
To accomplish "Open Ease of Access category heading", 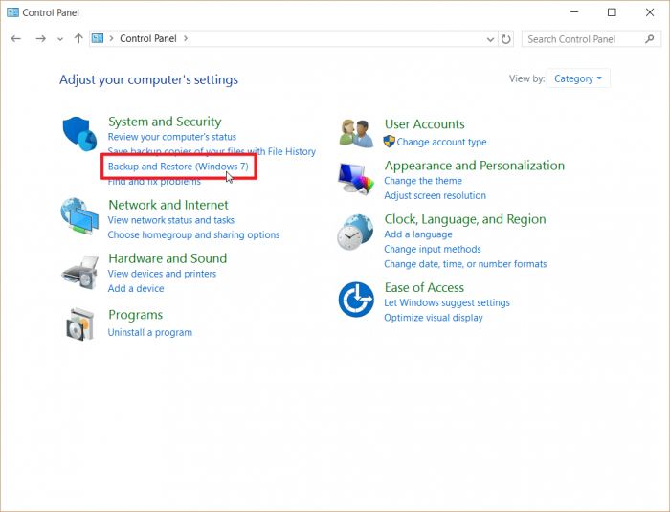I will [424, 288].
